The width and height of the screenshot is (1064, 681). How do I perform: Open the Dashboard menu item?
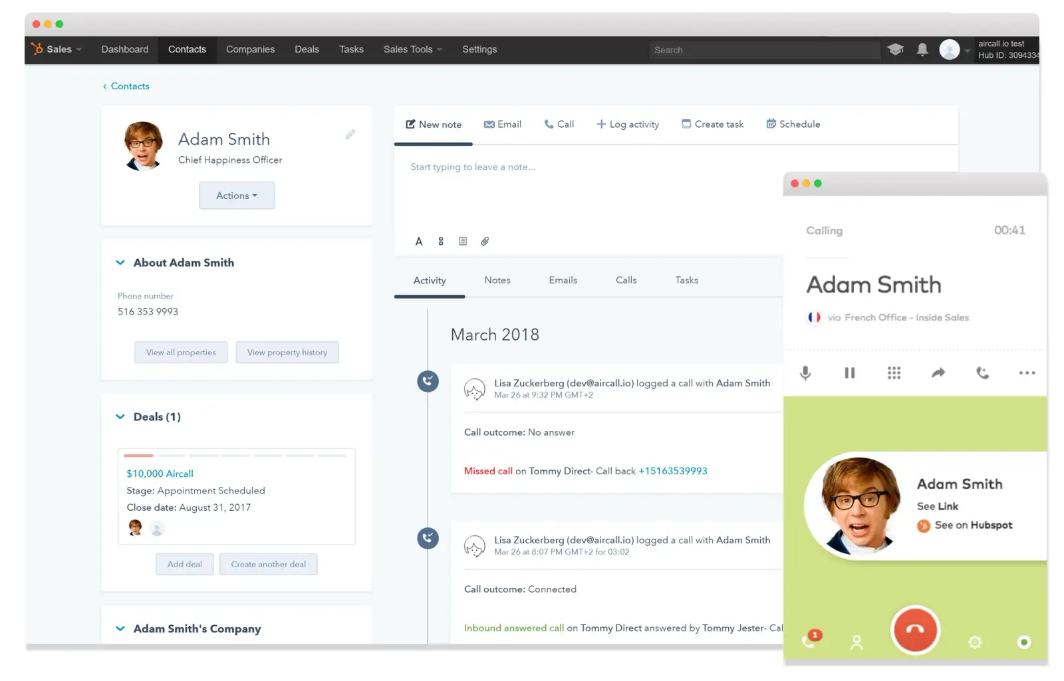point(125,49)
